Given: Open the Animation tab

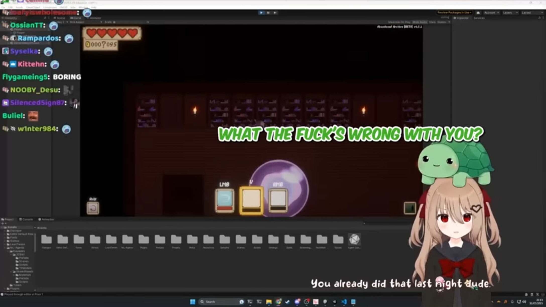Looking at the screenshot, I should pos(46,219).
